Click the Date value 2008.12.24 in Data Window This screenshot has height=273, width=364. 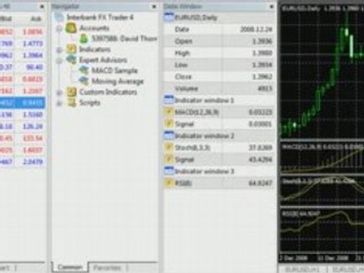tap(256, 30)
